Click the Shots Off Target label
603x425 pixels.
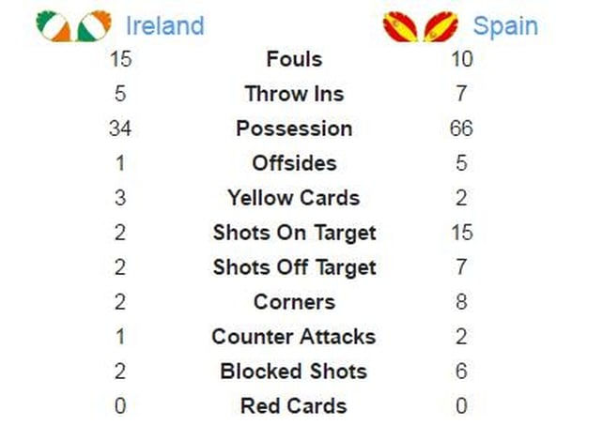click(295, 267)
